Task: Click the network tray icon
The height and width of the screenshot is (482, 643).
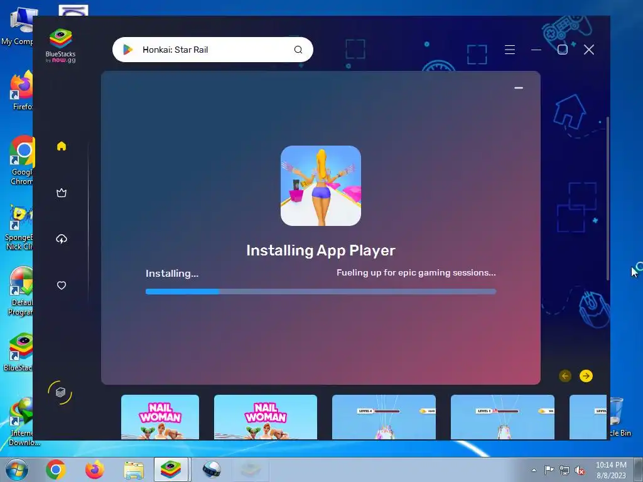Action: 565,470
